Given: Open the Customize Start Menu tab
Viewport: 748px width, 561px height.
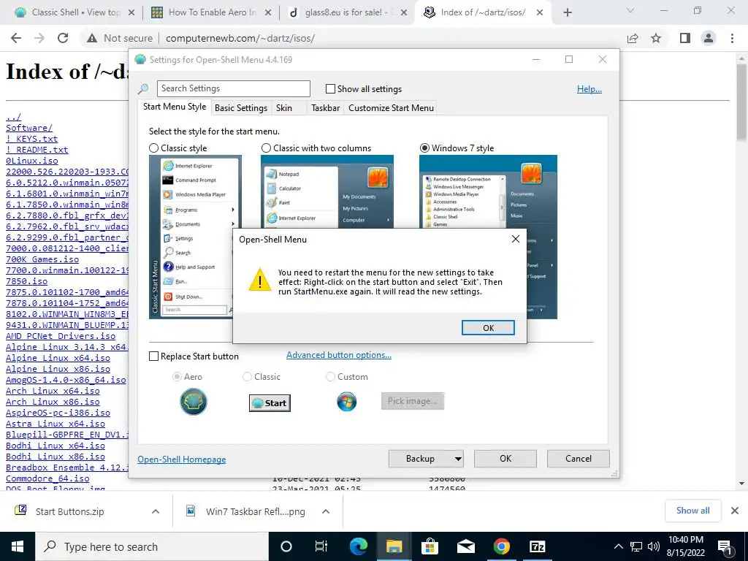Looking at the screenshot, I should 392,108.
